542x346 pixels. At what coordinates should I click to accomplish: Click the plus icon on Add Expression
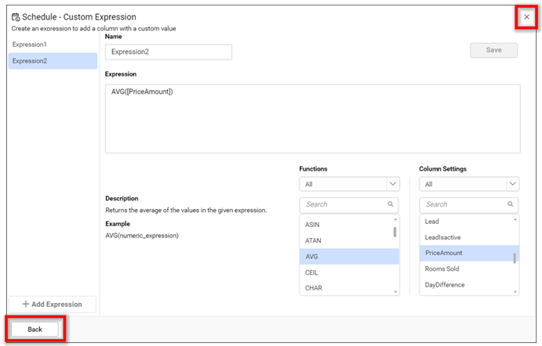point(26,304)
